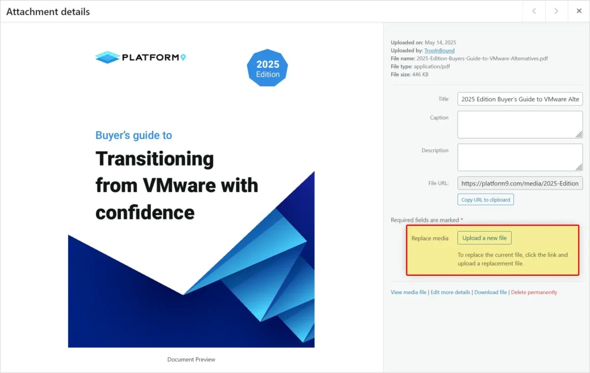
Task: Click the 'Required fields are marked' note
Action: point(427,220)
